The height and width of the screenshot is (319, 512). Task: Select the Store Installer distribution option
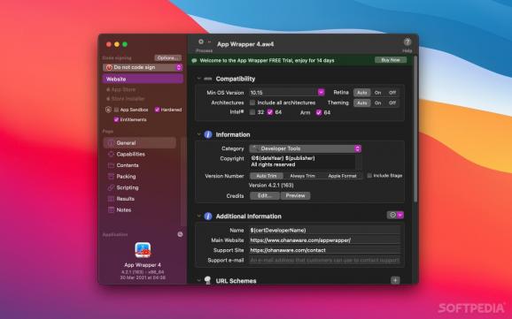(x=125, y=99)
